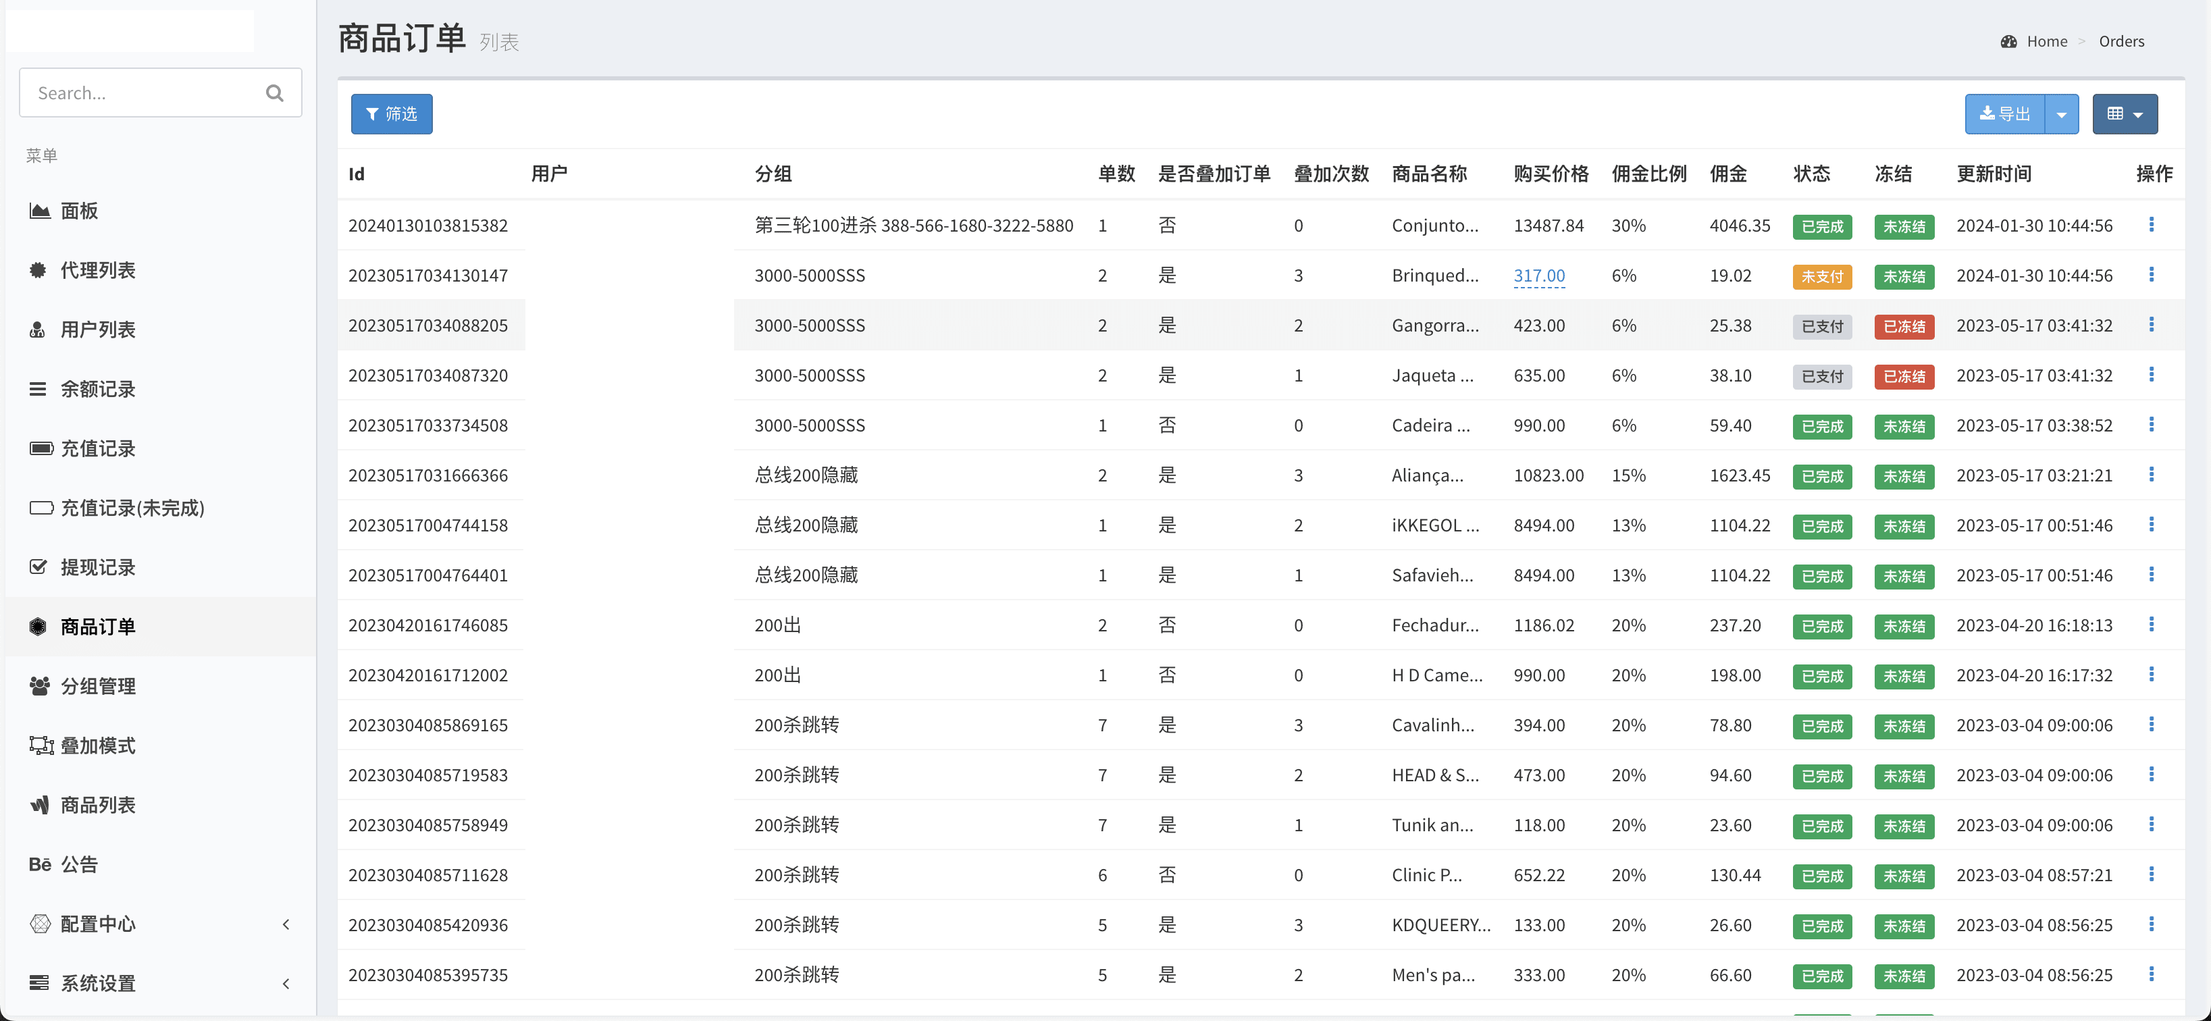Open actions menu for order 20240130103815382

tap(2151, 225)
